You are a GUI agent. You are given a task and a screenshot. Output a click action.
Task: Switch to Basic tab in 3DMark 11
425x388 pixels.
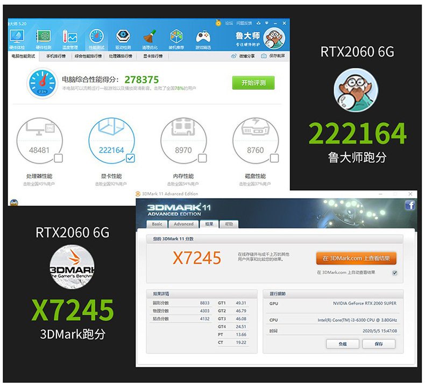(x=157, y=224)
